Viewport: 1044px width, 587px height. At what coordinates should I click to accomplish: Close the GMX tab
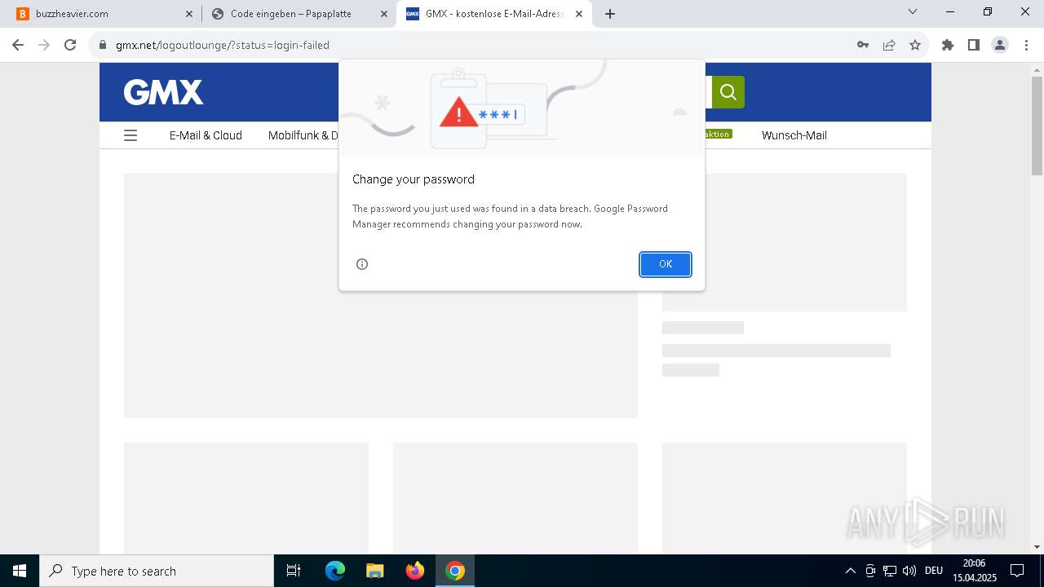point(579,14)
